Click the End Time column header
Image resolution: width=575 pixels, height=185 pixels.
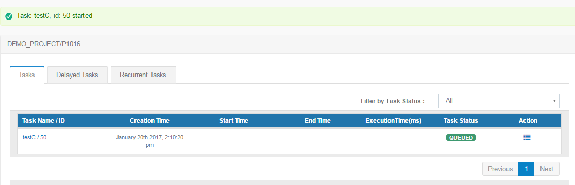pos(317,121)
